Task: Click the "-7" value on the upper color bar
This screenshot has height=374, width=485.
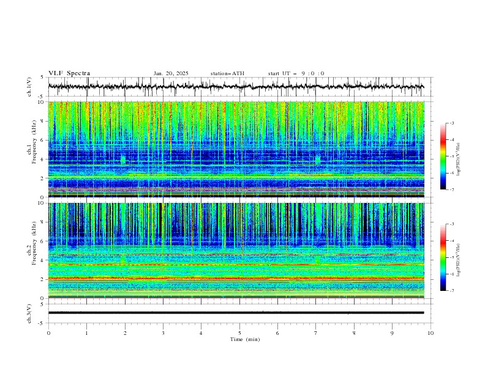Action: [452, 189]
